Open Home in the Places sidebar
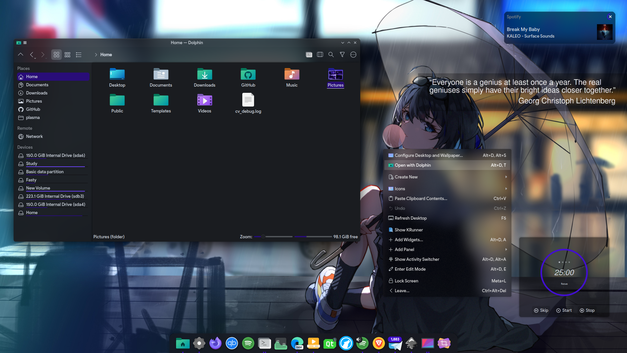 [53, 76]
